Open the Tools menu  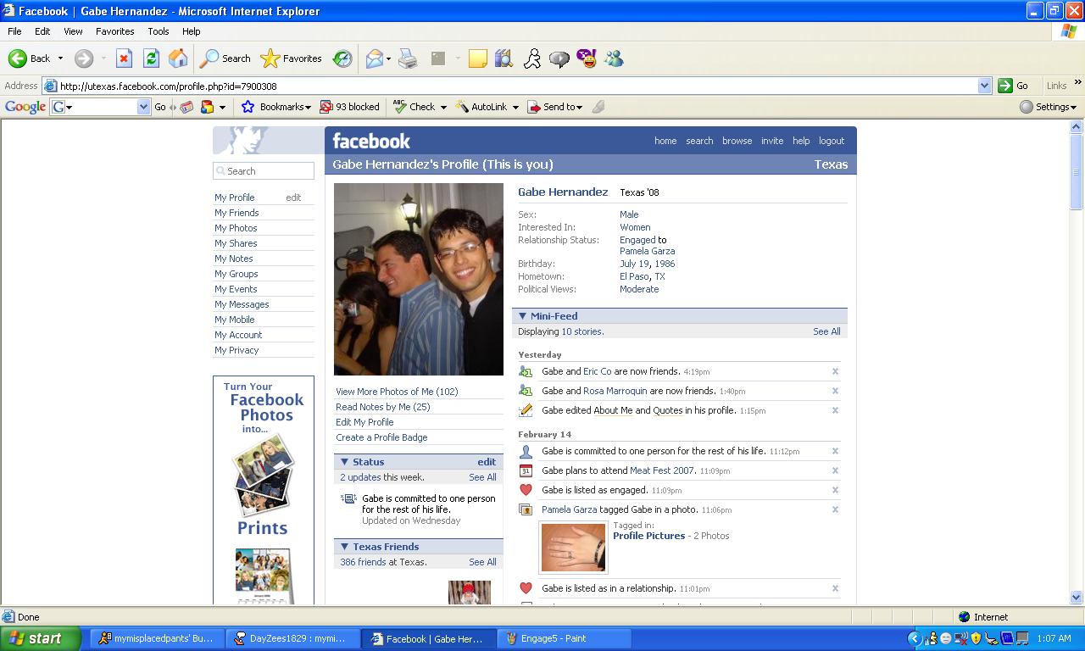click(159, 31)
